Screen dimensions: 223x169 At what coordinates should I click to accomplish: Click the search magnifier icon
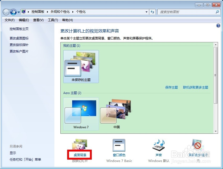[217, 12]
